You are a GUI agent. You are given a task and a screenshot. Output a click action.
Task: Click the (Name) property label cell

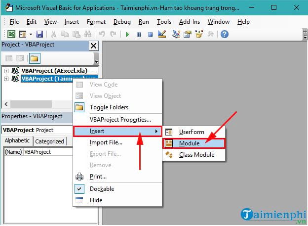(13, 152)
